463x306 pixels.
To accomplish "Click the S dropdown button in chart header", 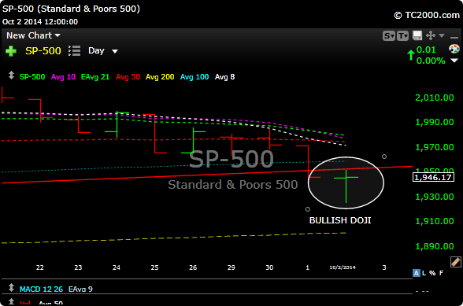I will [x=389, y=36].
